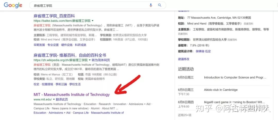Screen dimensions: 278x120
Task: Expand the baike.baidu.com URL dropdown arrow
Action: [92, 21]
